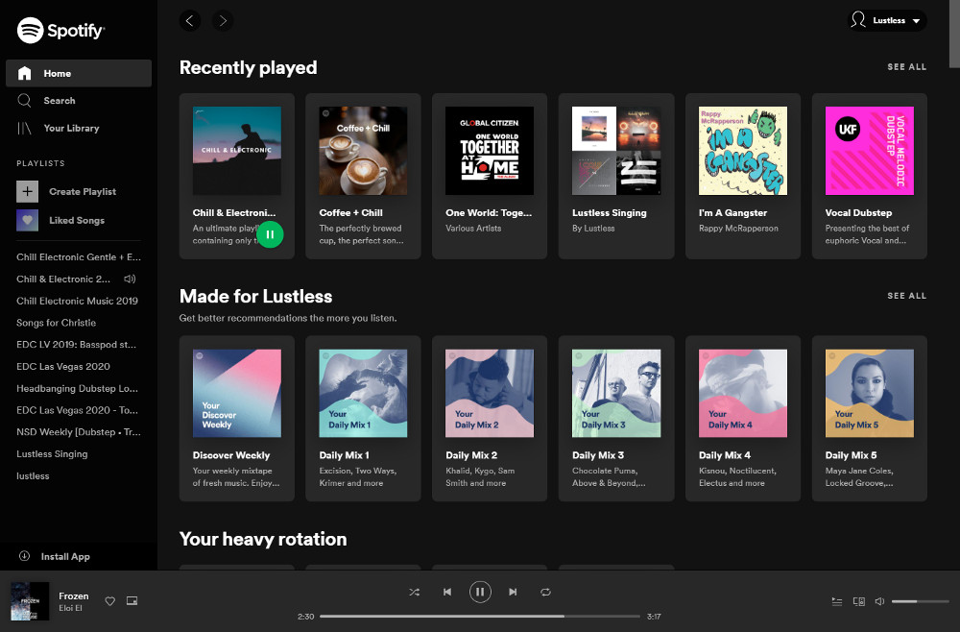Click artist name Rappy McRapperson
960x632 pixels.
pos(738,229)
